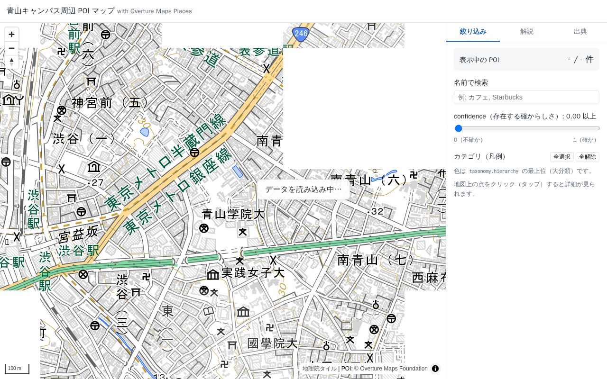Click the 渋谷（一） district label
The image size is (607, 379).
click(84, 138)
